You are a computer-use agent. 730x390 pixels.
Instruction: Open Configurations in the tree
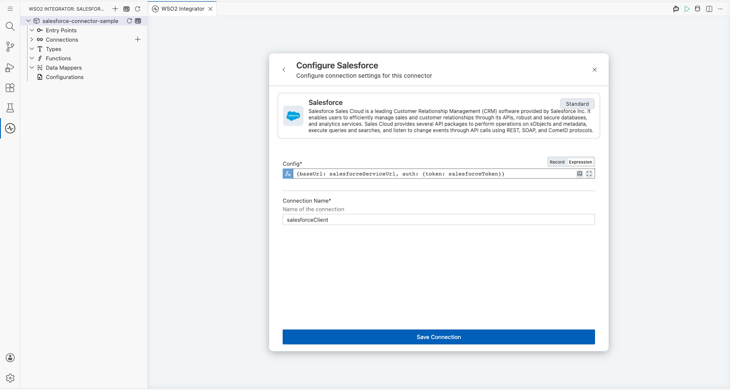pos(65,77)
